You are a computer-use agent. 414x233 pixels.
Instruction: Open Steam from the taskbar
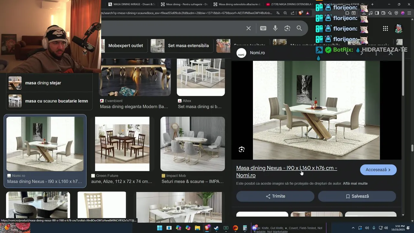(x=216, y=228)
